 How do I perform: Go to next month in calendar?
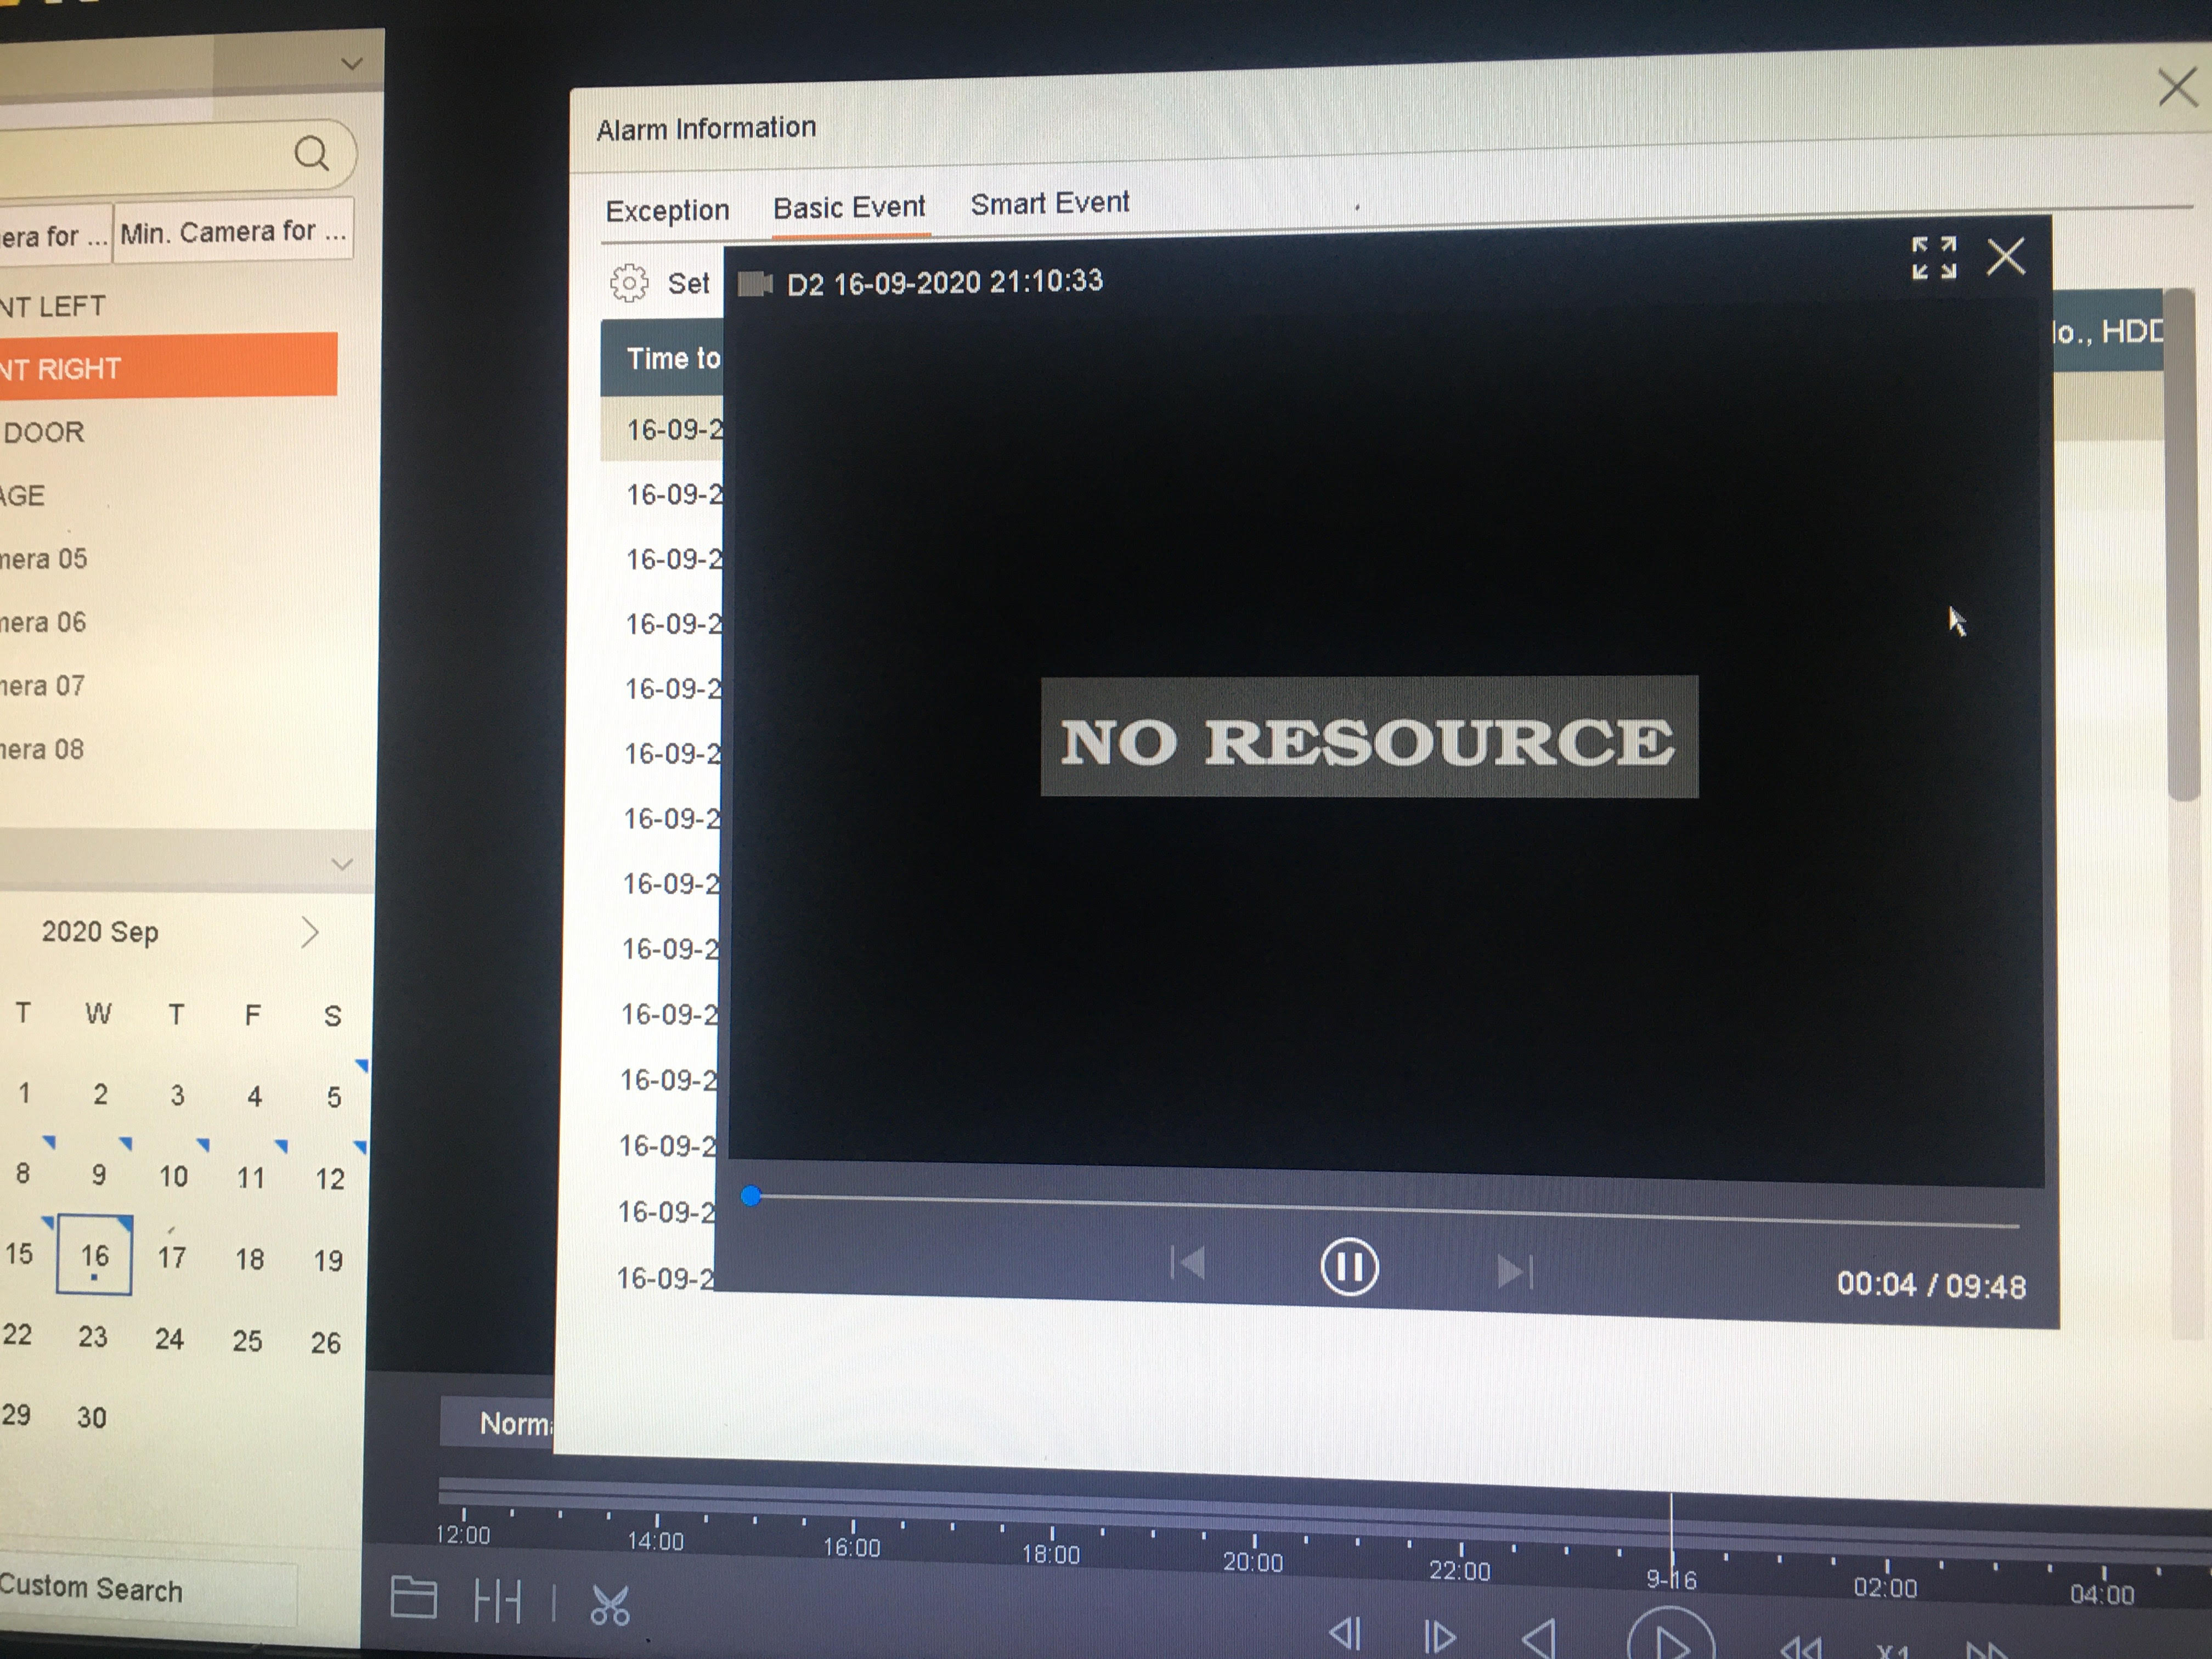[x=310, y=933]
